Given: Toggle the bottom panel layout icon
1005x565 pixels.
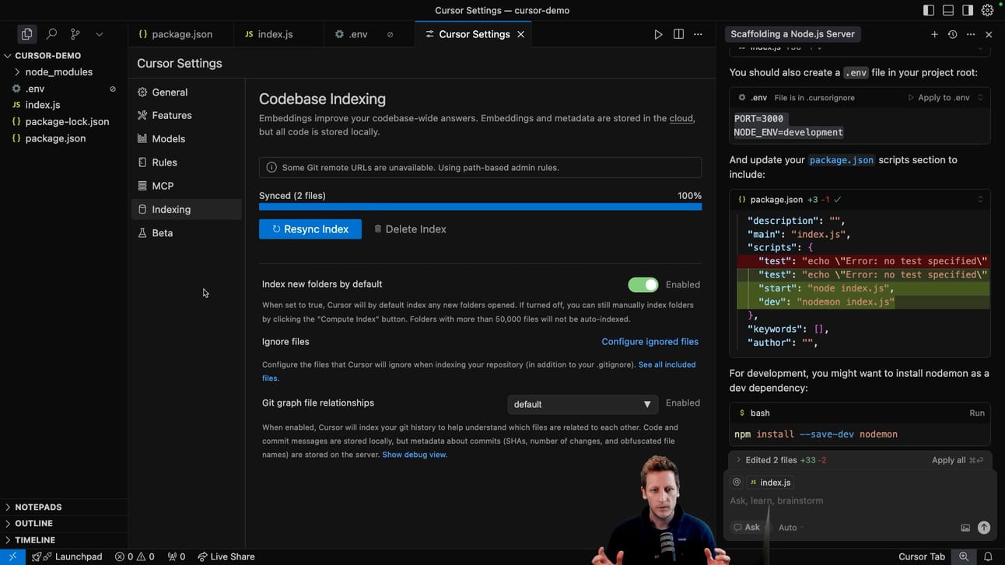Looking at the screenshot, I should pos(948,10).
